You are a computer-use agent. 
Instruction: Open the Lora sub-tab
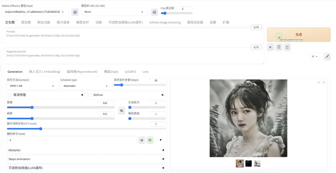click(x=146, y=71)
